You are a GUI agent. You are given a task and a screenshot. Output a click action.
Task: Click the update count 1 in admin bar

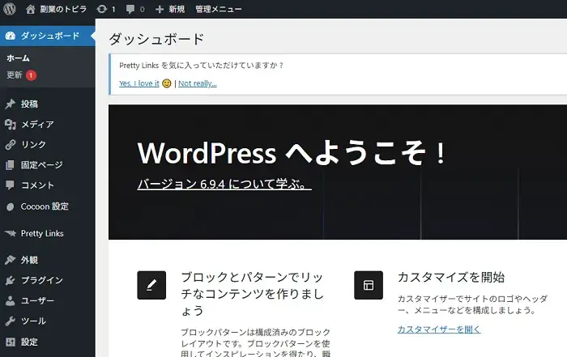[113, 10]
